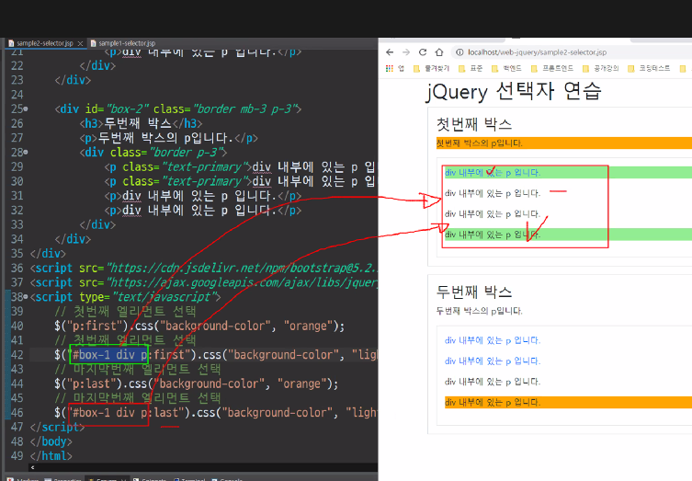
Task: Click line number 40 in the gutter
Action: coord(17,326)
